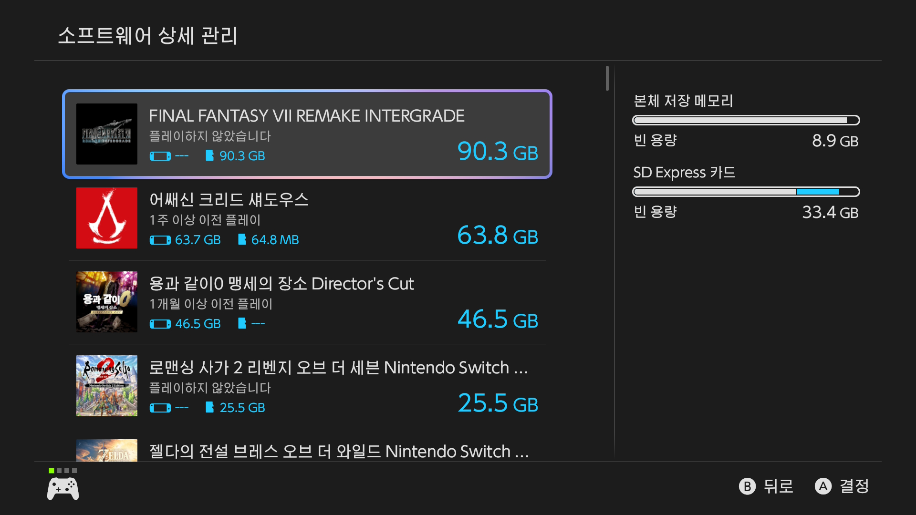
Task: Click the controller icon at bottom left
Action: point(63,489)
